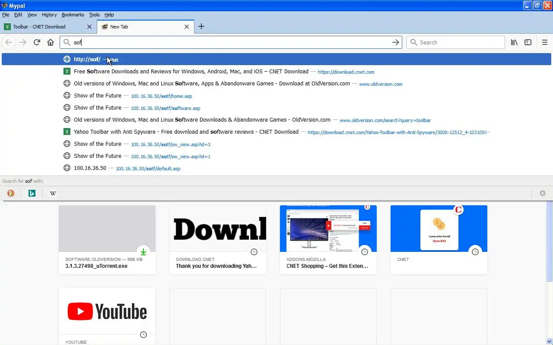Click the history clock on YouTube tile
This screenshot has width=553, height=345.
click(143, 335)
